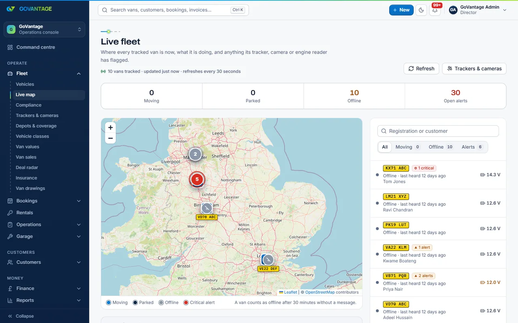Open the GoVantage Operations console switcher
The height and width of the screenshot is (323, 518).
(45, 29)
